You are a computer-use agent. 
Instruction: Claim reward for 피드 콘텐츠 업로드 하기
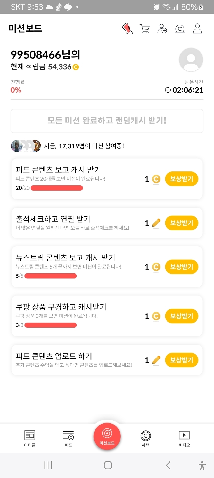[182, 360]
